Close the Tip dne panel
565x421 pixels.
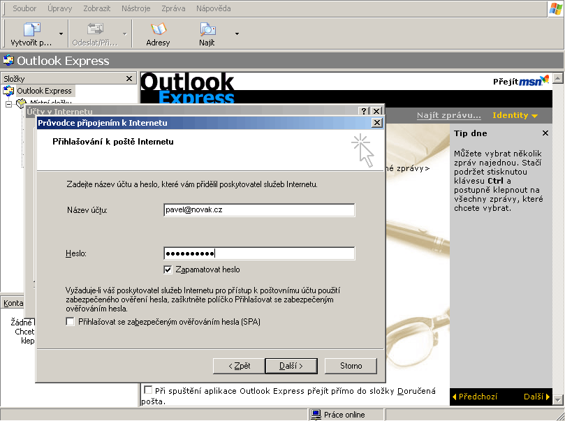click(x=545, y=133)
